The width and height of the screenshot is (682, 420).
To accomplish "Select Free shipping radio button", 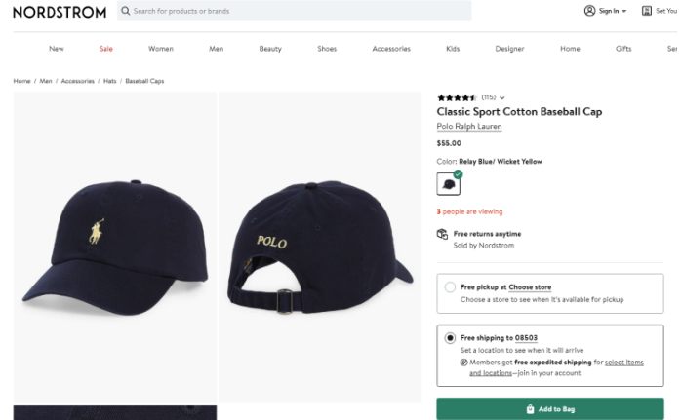I will coord(450,338).
